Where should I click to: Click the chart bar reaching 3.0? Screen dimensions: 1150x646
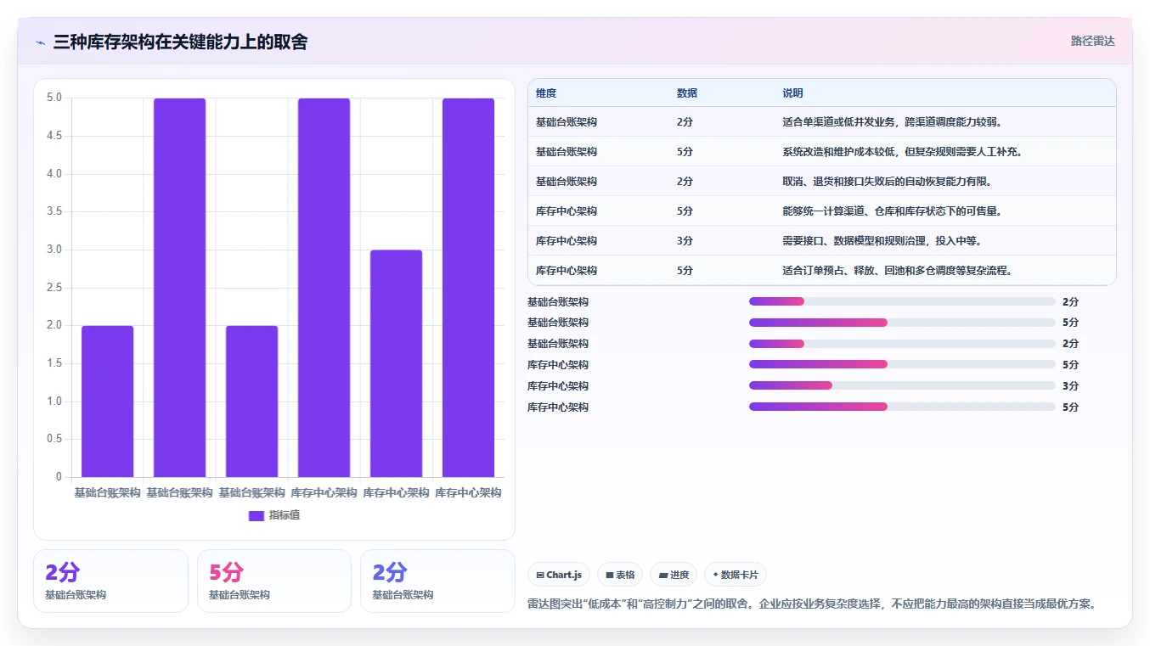tap(396, 363)
